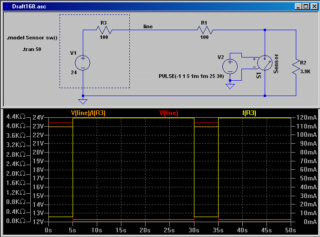The width and height of the screenshot is (320, 237).
Task: Click the .tran 50 directive
Action: click(32, 49)
